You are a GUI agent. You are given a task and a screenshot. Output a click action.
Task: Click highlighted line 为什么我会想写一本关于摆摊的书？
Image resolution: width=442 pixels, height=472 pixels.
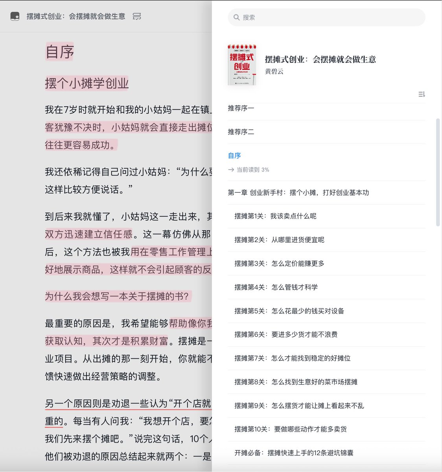tap(118, 296)
